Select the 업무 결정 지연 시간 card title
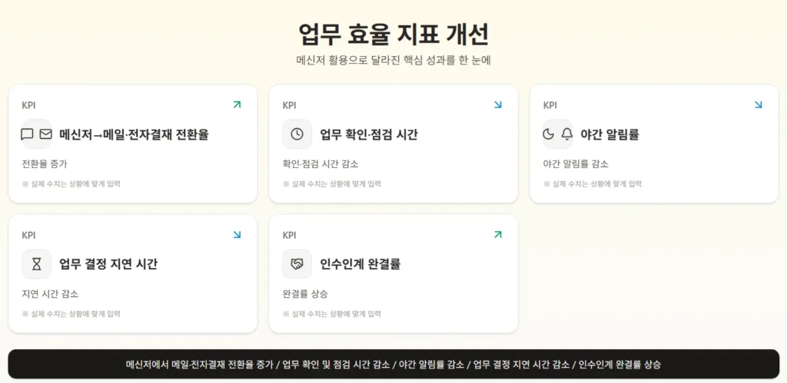The width and height of the screenshot is (787, 383). tap(108, 264)
